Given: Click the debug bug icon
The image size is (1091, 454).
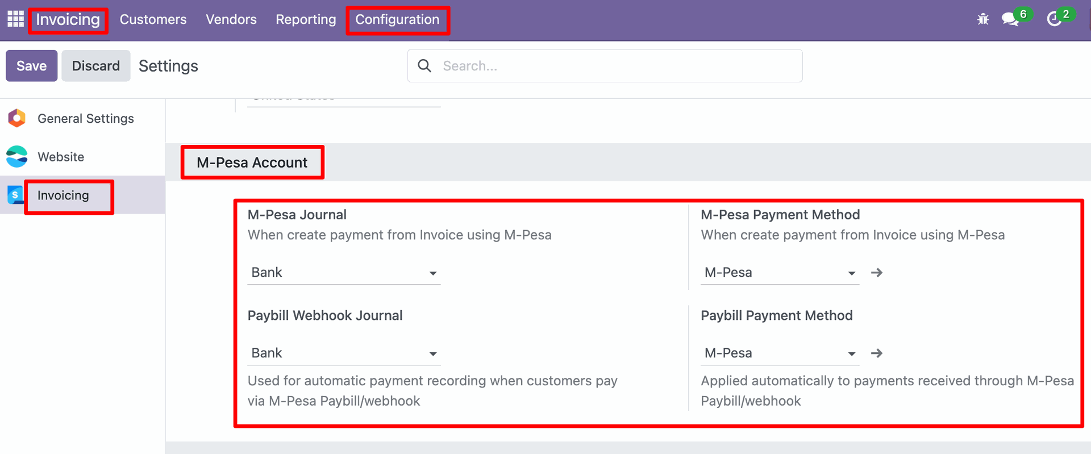Looking at the screenshot, I should [983, 19].
